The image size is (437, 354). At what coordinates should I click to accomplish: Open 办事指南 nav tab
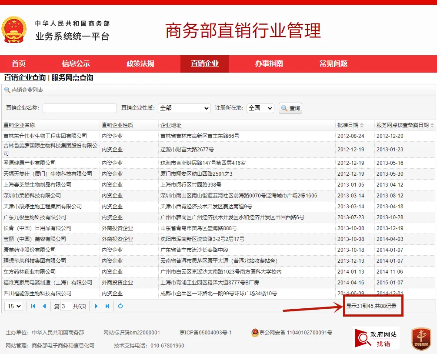pyautogui.click(x=269, y=63)
